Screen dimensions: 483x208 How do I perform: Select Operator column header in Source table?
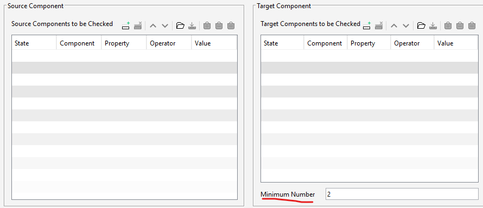169,43
